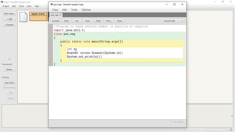Open Edit menu in BlueJ main window

[x=14, y=6]
